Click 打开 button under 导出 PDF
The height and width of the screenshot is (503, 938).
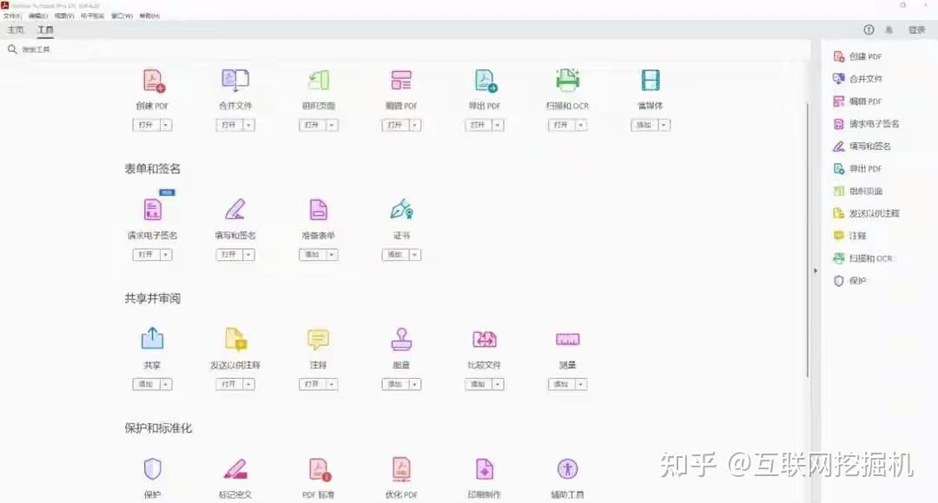coord(478,125)
